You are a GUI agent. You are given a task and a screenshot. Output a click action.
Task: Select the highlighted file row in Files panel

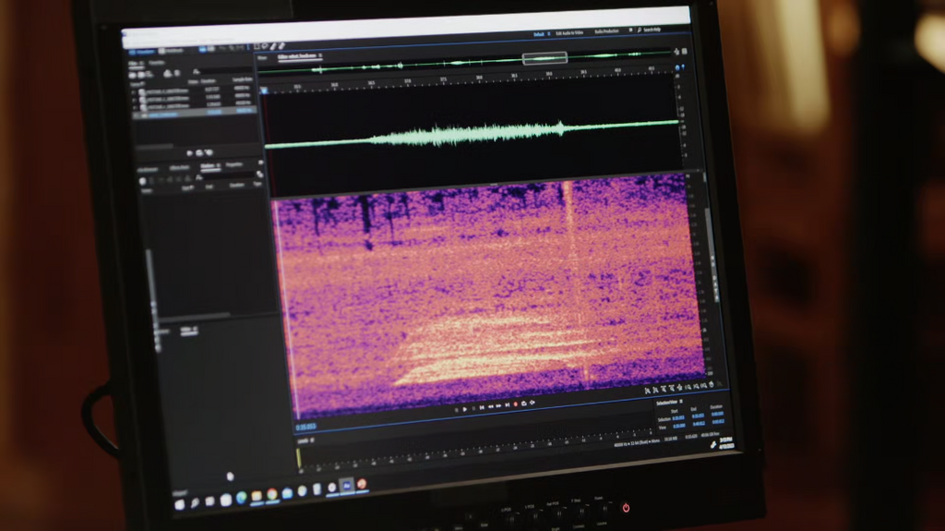pos(194,113)
